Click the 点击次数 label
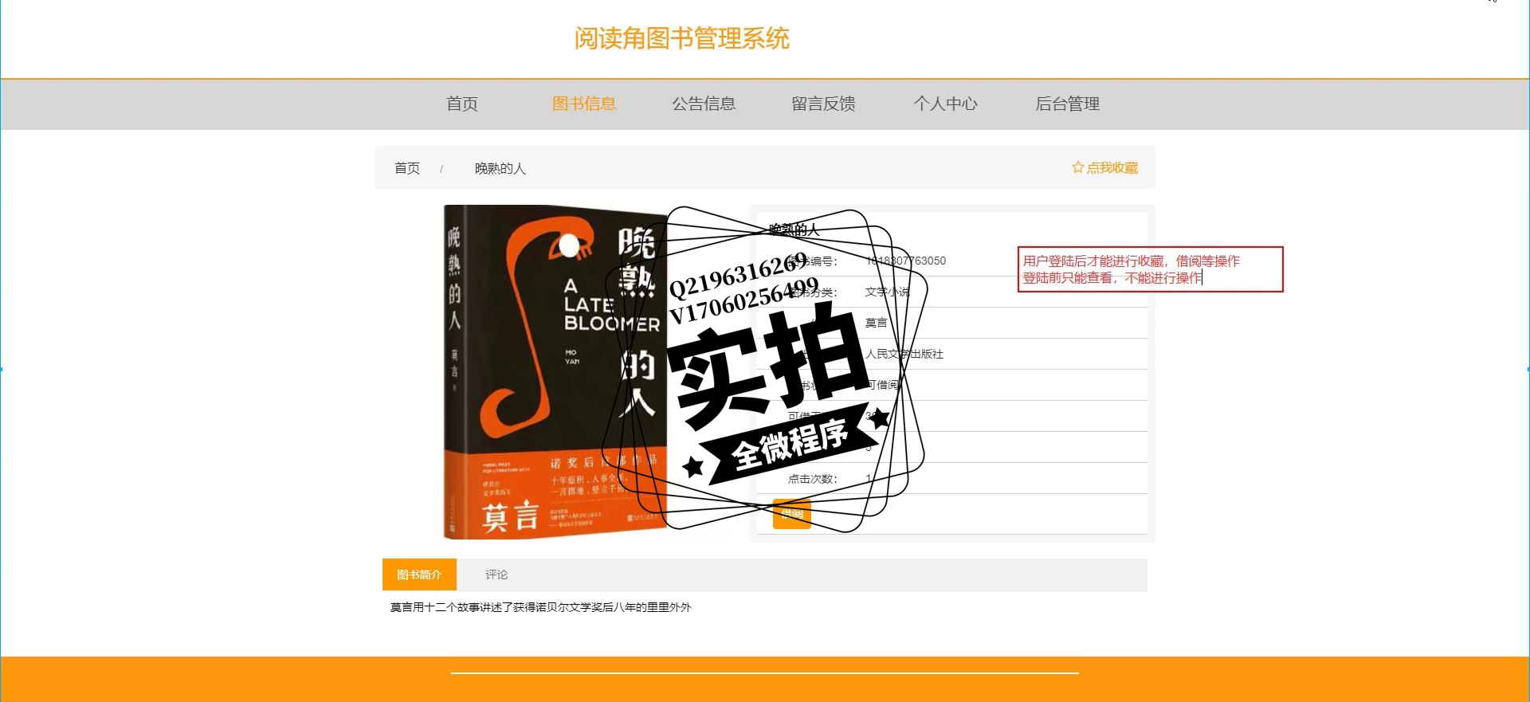Screen dimensions: 1530x702 point(812,479)
